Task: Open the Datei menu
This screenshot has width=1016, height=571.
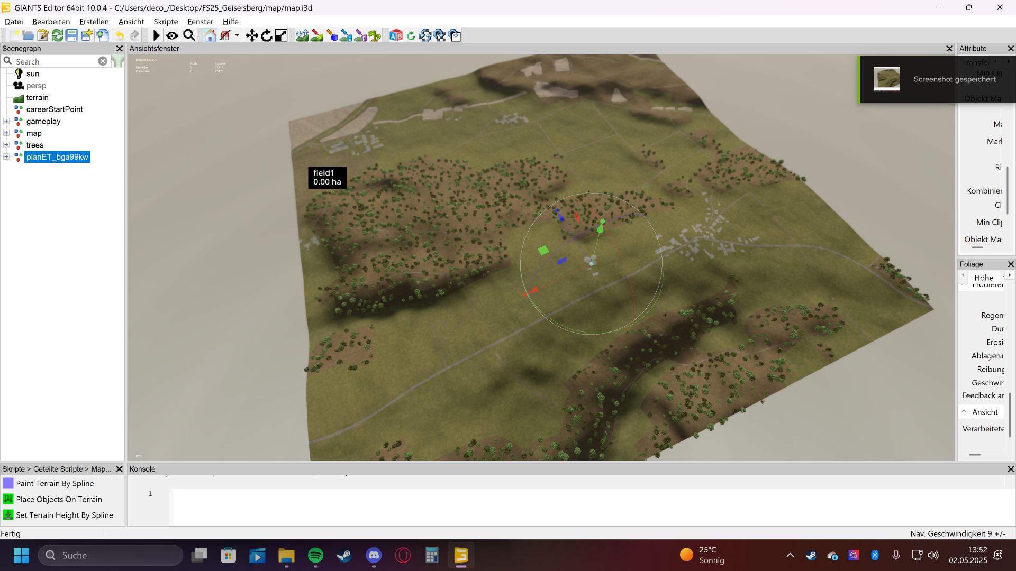Action: pyautogui.click(x=14, y=22)
